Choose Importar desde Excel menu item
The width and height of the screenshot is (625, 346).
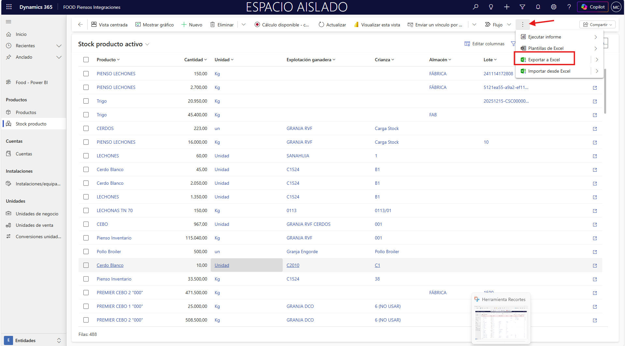[x=549, y=71]
